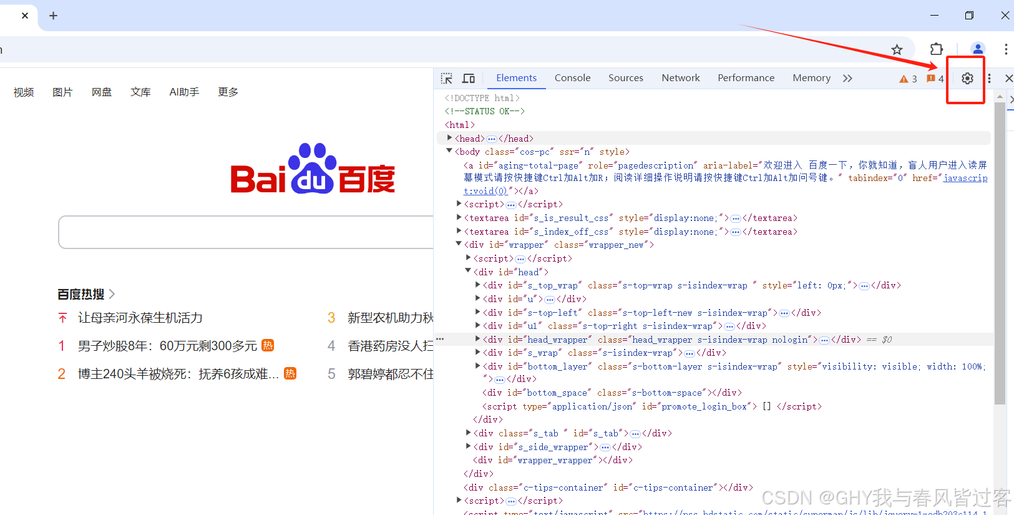This screenshot has height=515, width=1014.
Task: Open hot search 香港药房 item
Action: tap(390, 346)
